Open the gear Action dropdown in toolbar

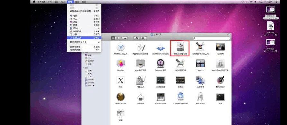click(x=143, y=38)
